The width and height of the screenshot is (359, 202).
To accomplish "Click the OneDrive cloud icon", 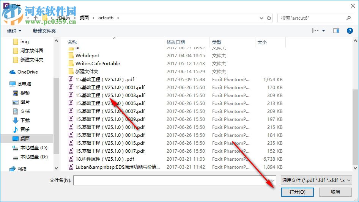I will click(13, 72).
